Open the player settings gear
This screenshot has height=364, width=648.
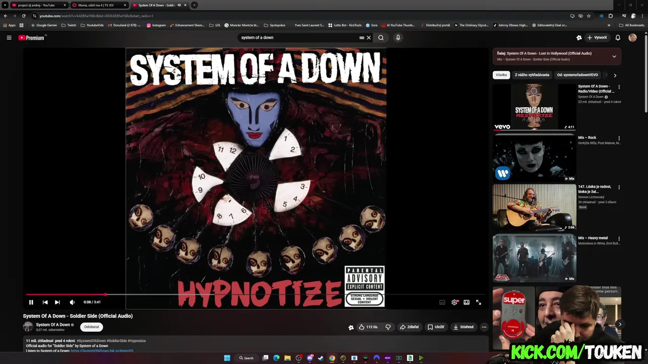tap(455, 302)
